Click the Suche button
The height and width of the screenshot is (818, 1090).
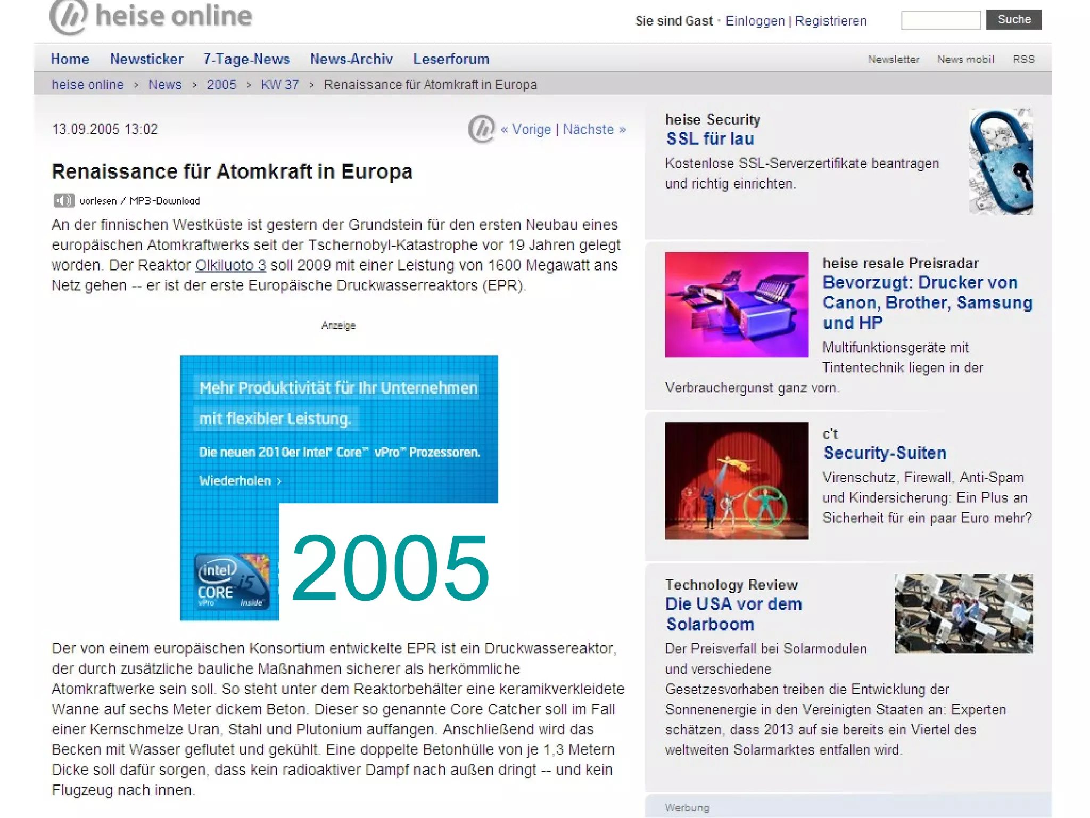1013,20
